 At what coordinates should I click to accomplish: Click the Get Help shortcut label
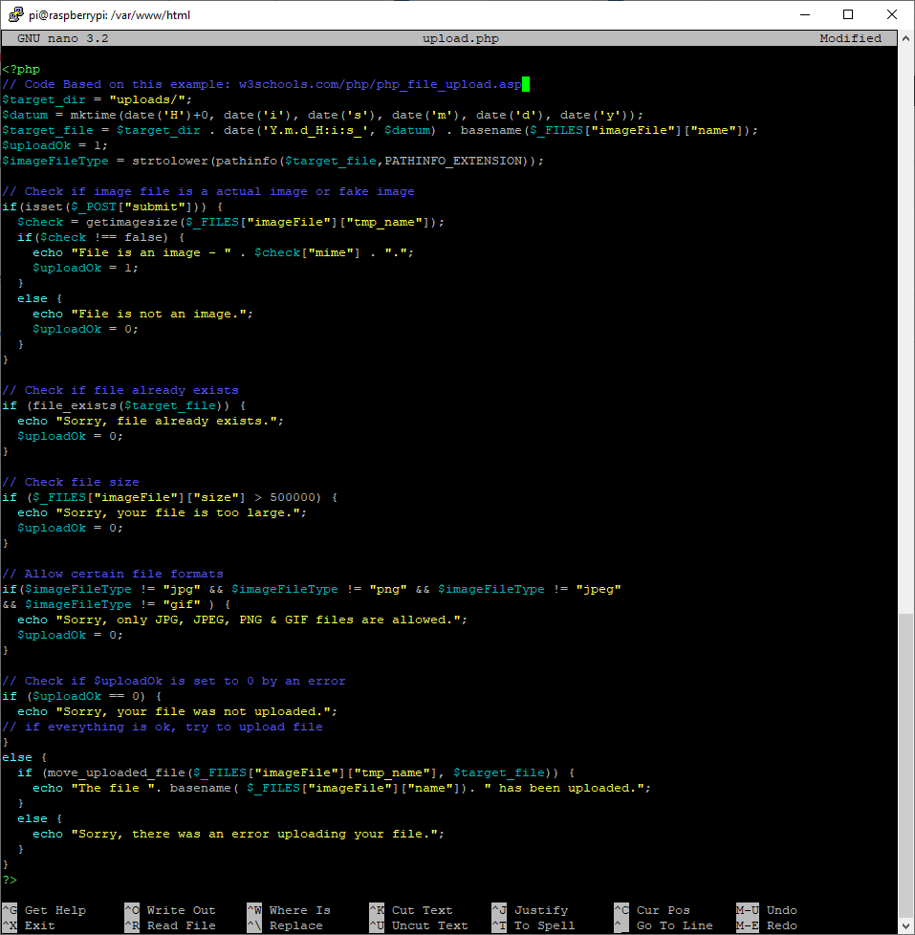54,910
